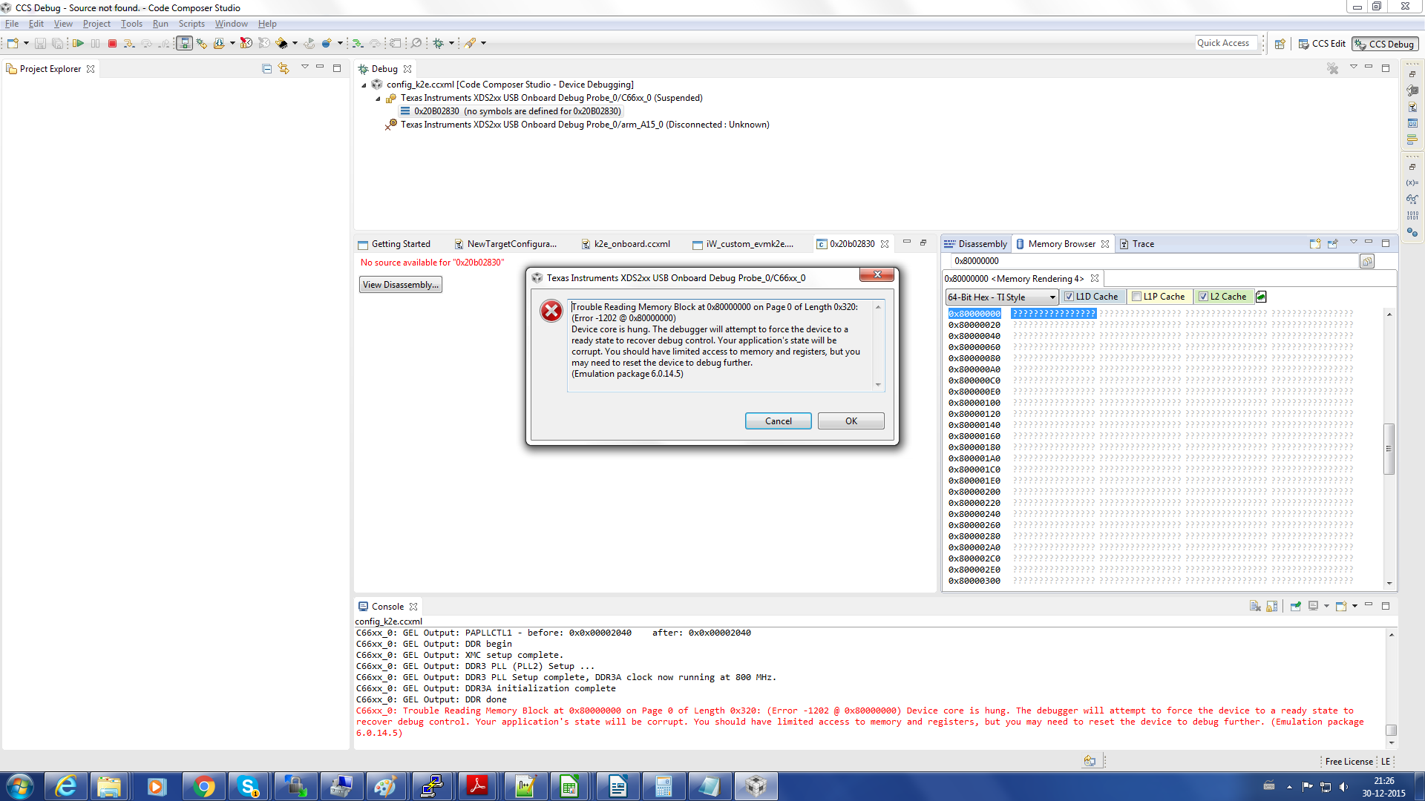Open the Load Program dropdown arrow
This screenshot has width=1425, height=801.
[232, 43]
